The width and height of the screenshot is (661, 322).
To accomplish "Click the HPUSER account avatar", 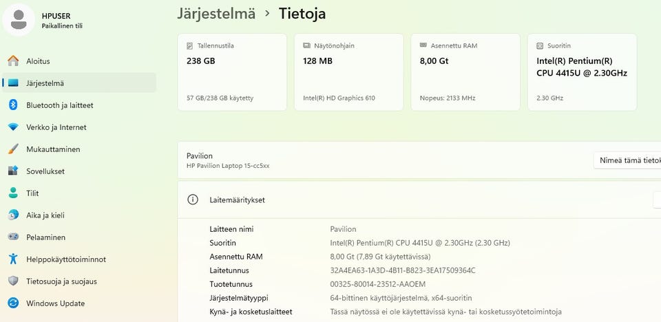I will click(19, 19).
